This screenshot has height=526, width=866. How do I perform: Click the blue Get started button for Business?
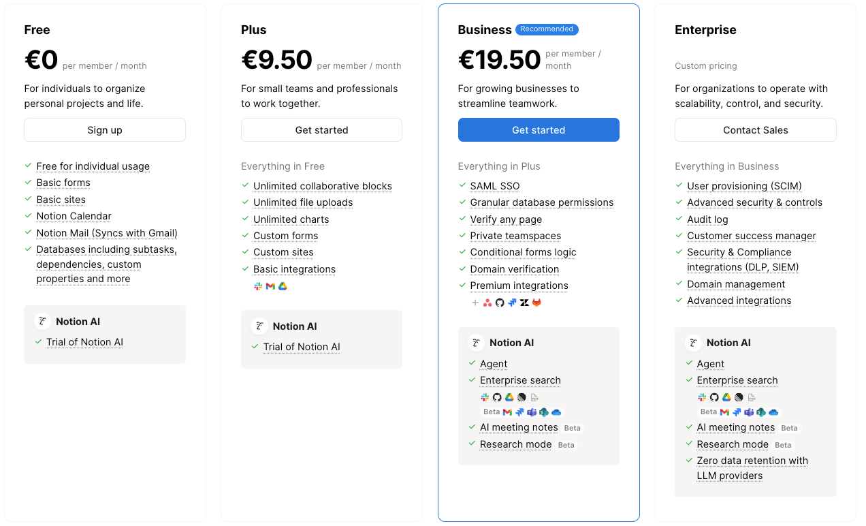click(539, 130)
